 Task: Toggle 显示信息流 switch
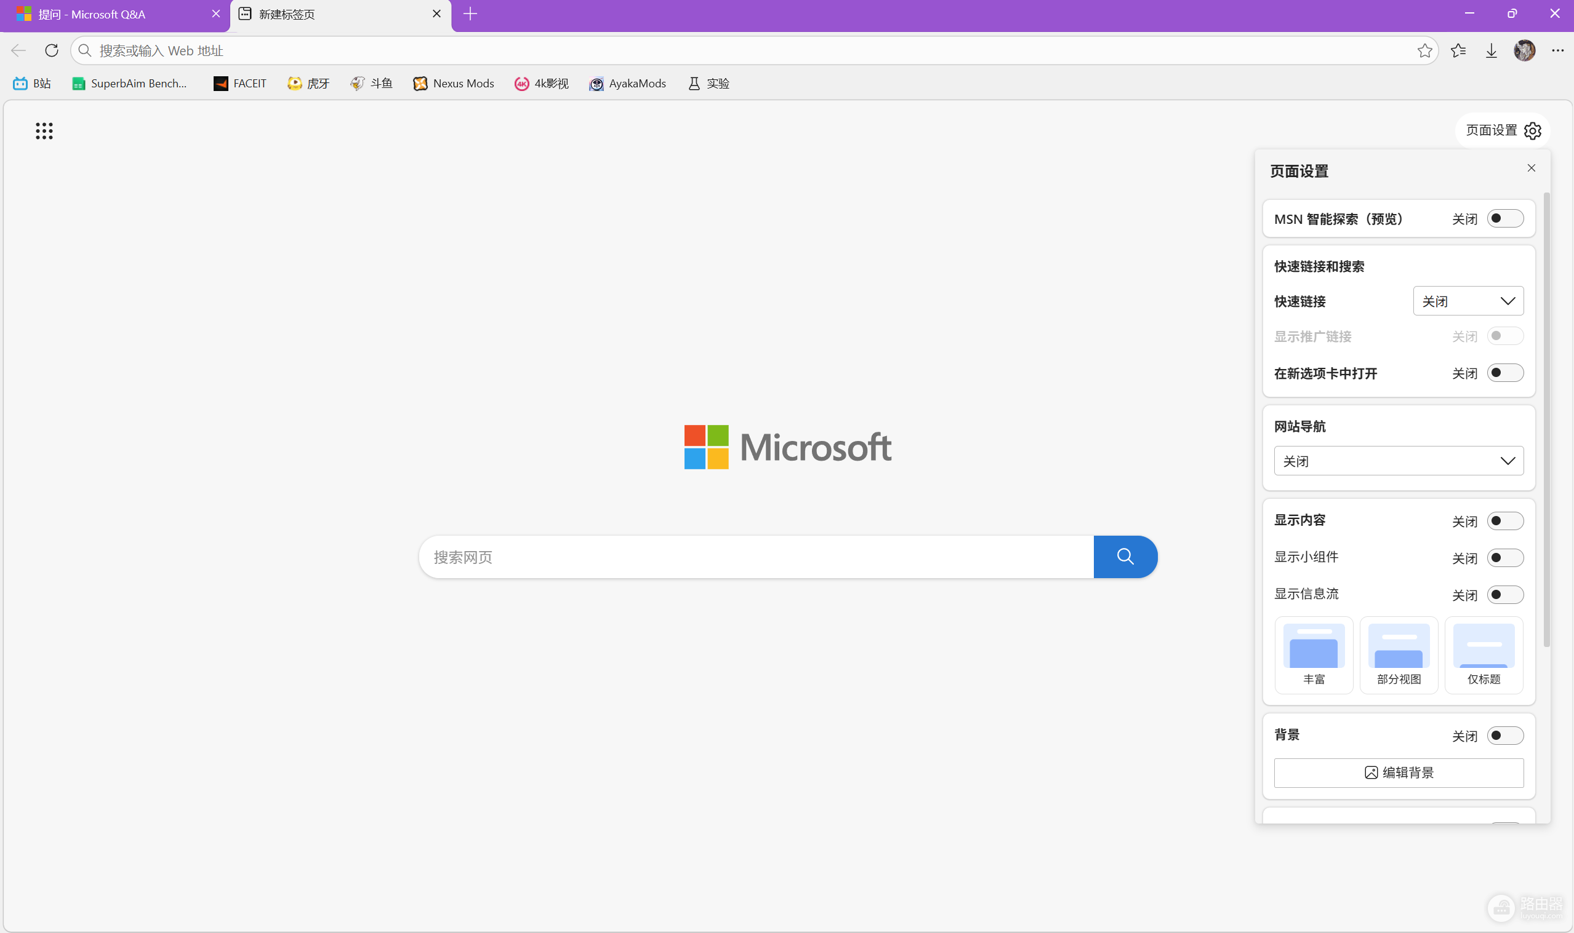tap(1505, 595)
